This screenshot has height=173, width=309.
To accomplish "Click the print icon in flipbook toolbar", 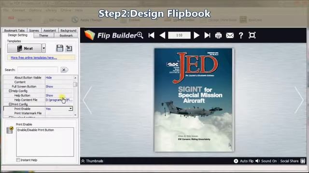I will pyautogui.click(x=218, y=36).
